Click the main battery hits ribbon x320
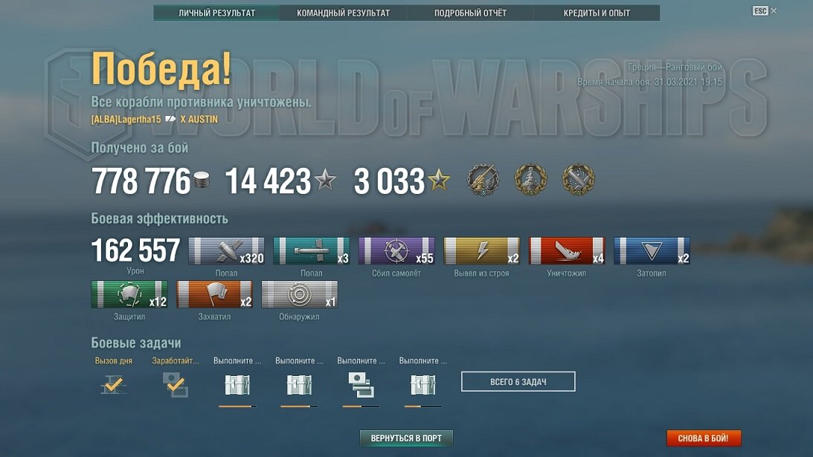813x457 pixels. [x=227, y=251]
